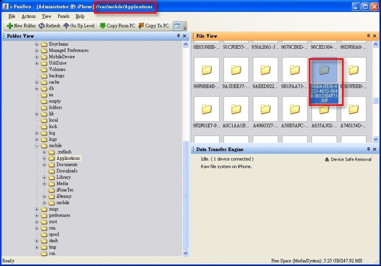Open the Actions menu
381x266 pixels.
[29, 16]
